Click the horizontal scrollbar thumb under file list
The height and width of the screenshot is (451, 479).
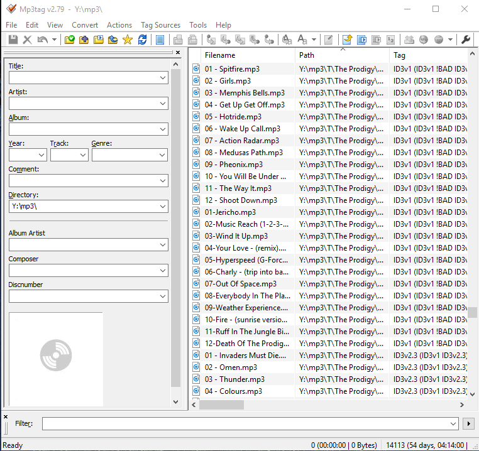coord(221,405)
